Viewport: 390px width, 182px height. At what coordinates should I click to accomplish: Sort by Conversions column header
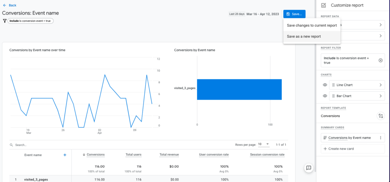click(96, 155)
